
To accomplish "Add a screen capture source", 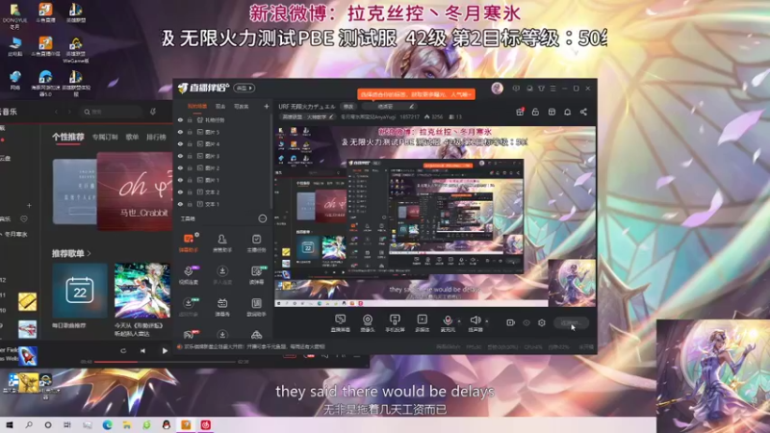I will (x=340, y=323).
